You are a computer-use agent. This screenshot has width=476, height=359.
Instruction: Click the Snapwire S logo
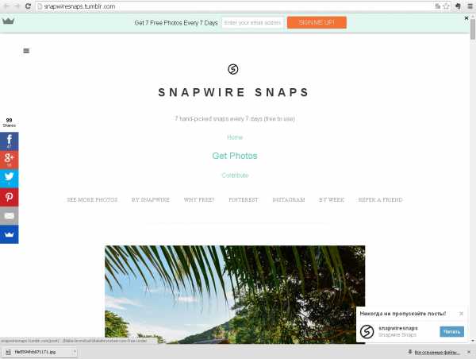point(232,69)
